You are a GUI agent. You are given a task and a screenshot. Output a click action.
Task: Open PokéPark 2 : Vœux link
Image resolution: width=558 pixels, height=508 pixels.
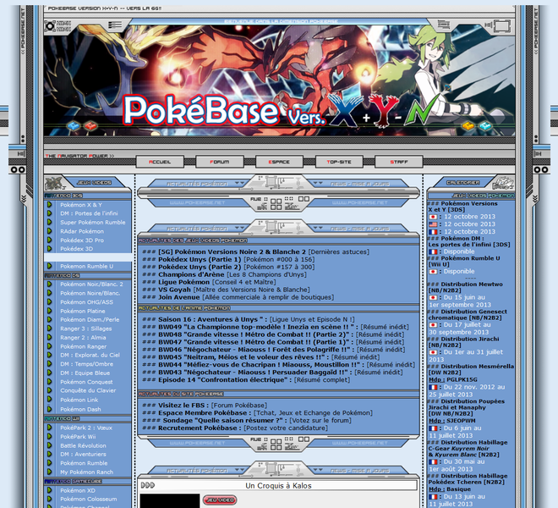[x=86, y=428]
